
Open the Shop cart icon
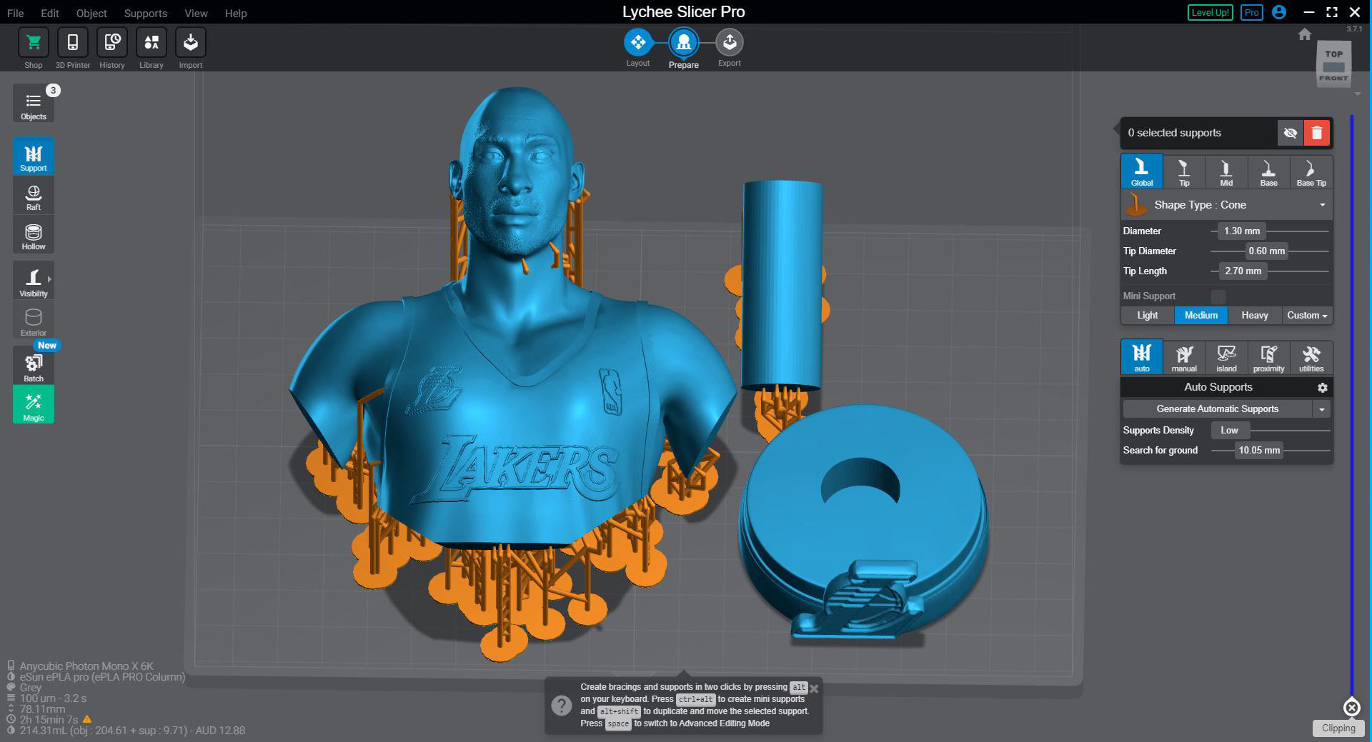33,42
